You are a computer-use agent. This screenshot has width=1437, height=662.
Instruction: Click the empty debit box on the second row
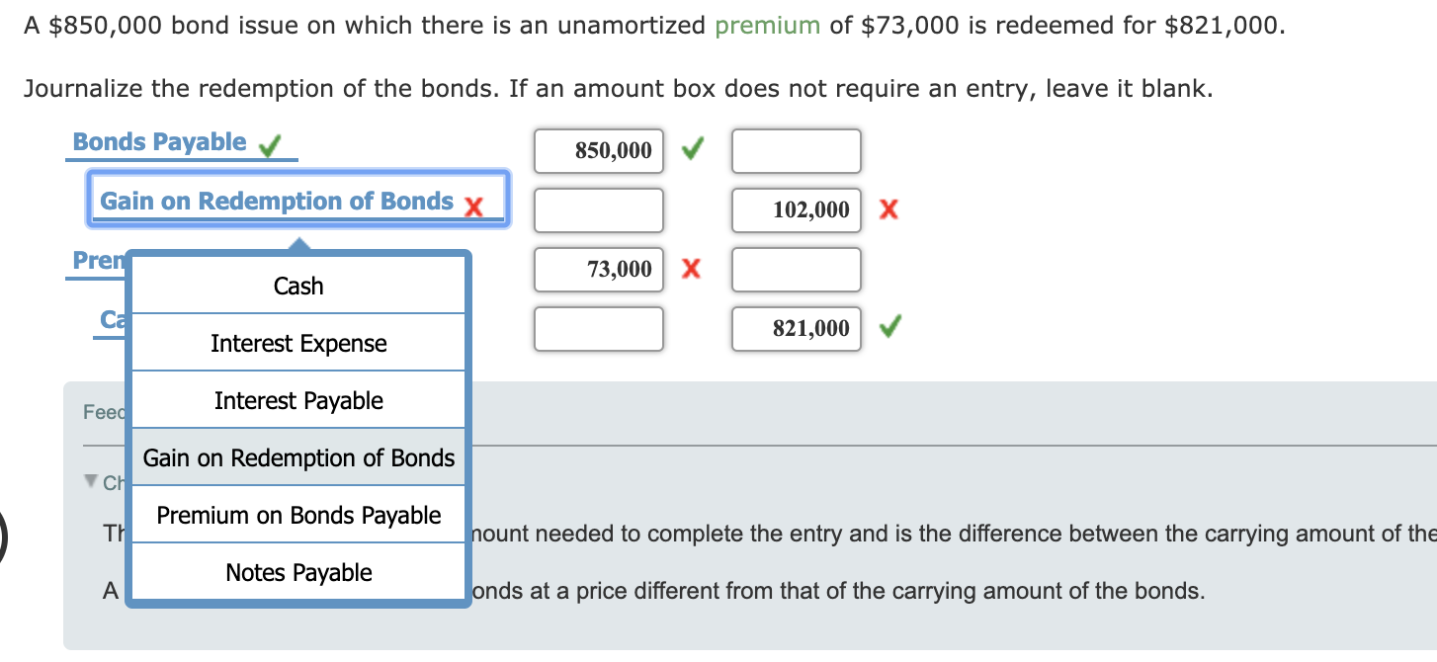(x=598, y=209)
